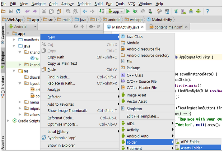The image size is (224, 152).
Task: Open the AVD Manager icon
Action: pos(184,11)
